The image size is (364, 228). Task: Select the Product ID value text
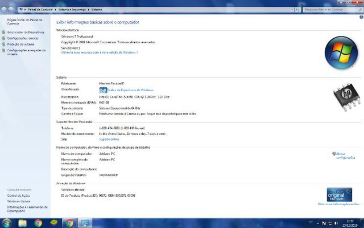117,196
